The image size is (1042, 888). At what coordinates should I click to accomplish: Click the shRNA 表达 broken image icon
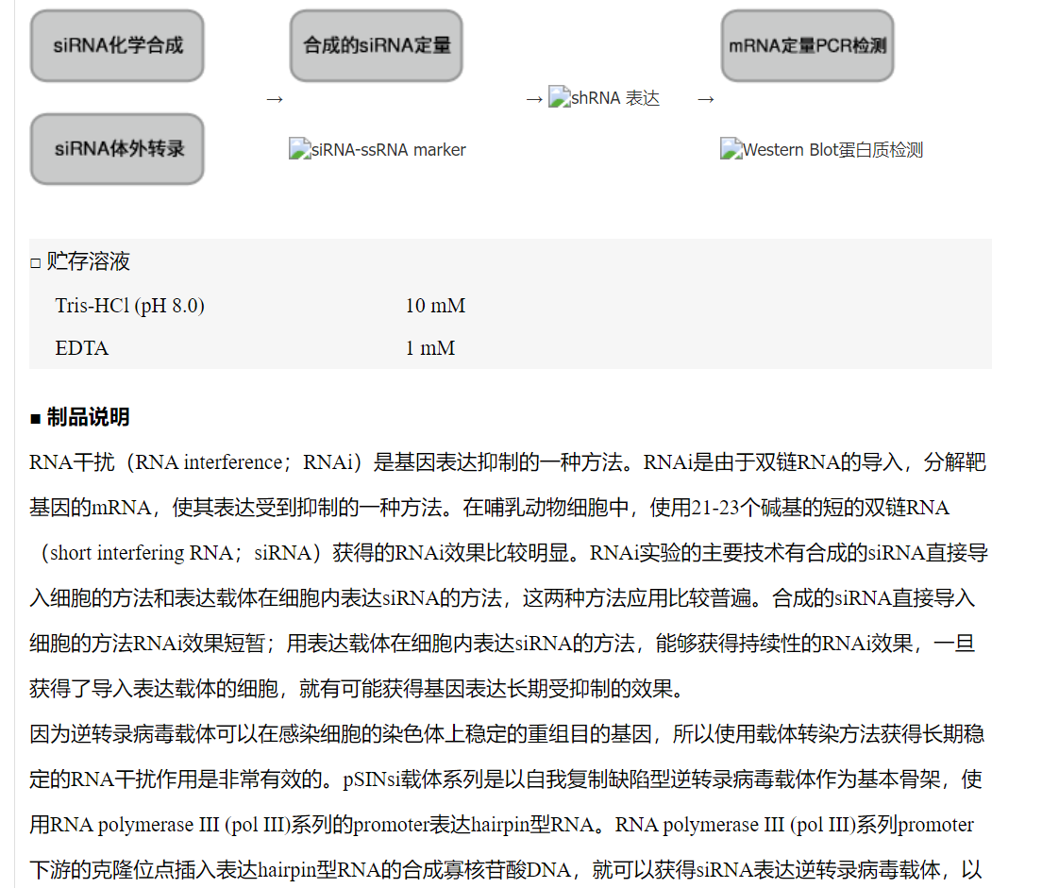560,98
